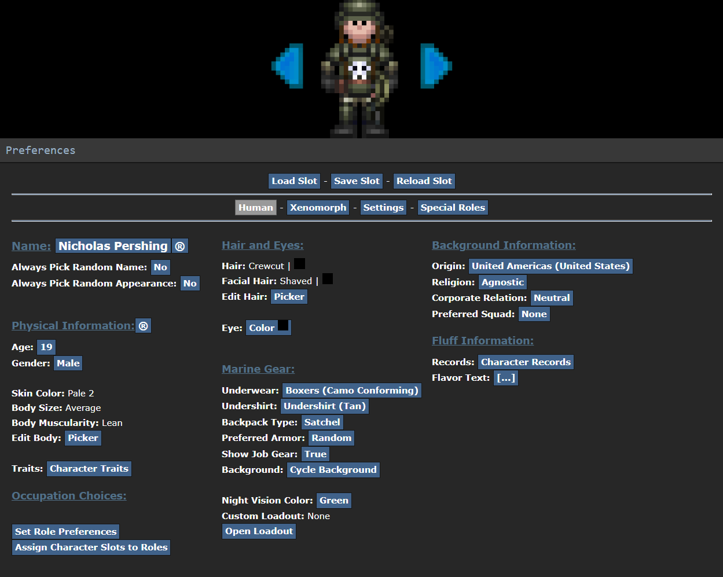This screenshot has height=577, width=723.
Task: Click the Reload Slot button
Action: tap(424, 181)
